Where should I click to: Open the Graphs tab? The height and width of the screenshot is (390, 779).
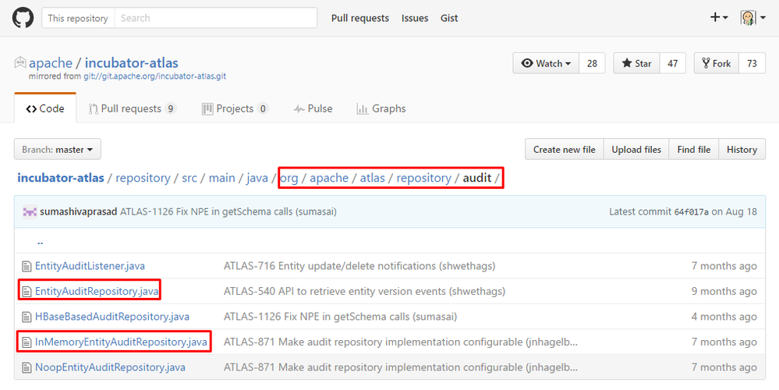click(381, 108)
